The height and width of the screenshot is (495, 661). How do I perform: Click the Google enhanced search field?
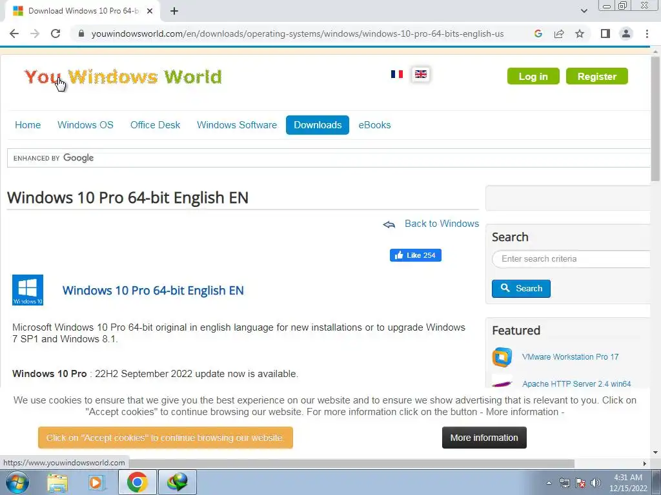click(329, 158)
